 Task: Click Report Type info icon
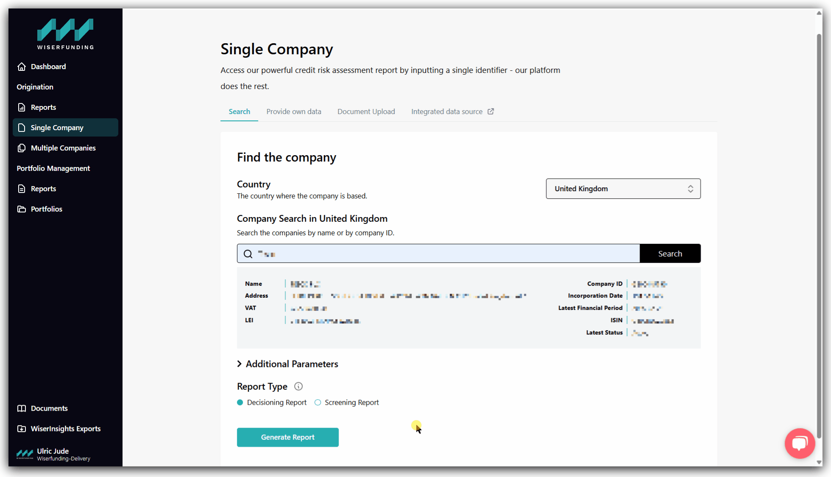tap(298, 386)
